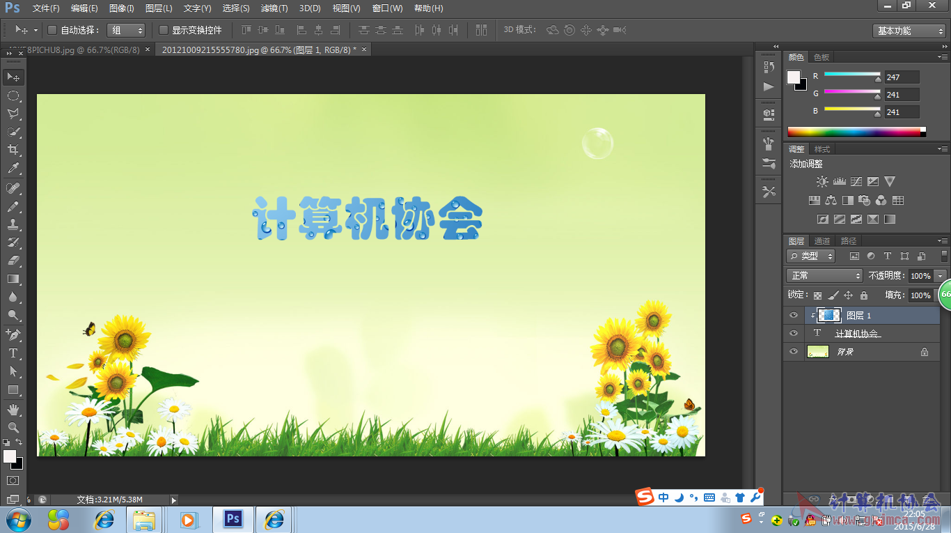This screenshot has height=533, width=951.
Task: Select the Gradient tool
Action: click(13, 279)
